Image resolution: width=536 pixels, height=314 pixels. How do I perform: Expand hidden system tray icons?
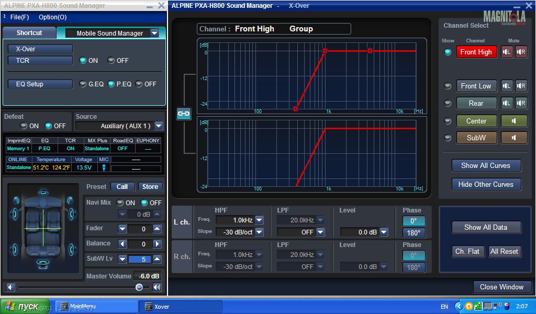tap(460, 306)
